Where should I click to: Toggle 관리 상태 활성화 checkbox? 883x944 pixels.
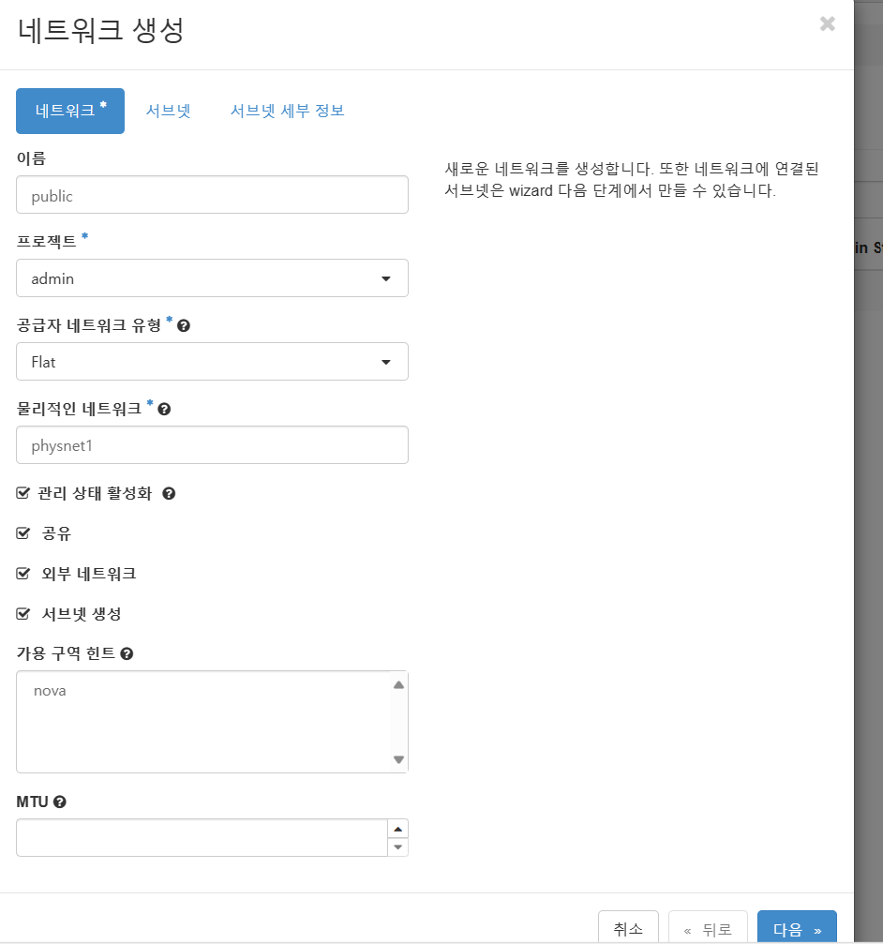[x=22, y=493]
